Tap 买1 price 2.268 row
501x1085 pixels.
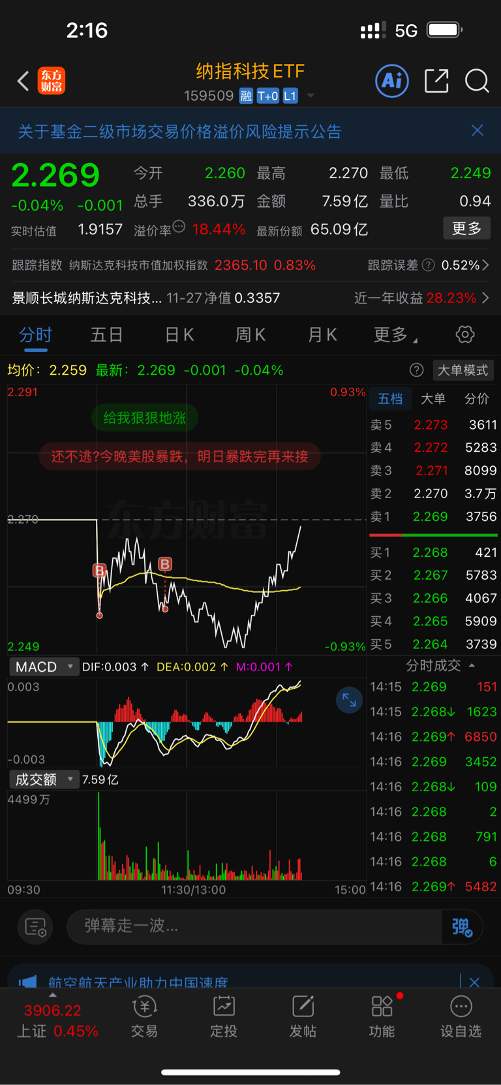[433, 552]
